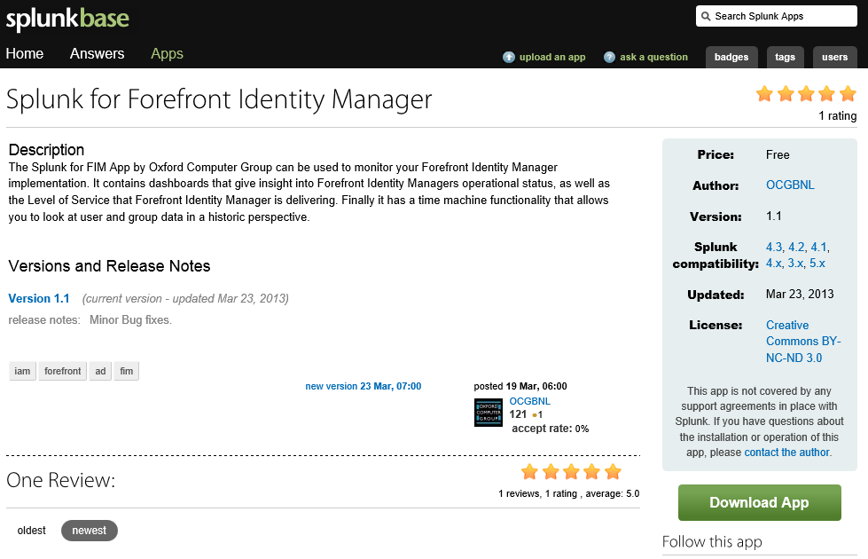Select the ad tag
The height and width of the screenshot is (559, 868).
click(x=100, y=371)
